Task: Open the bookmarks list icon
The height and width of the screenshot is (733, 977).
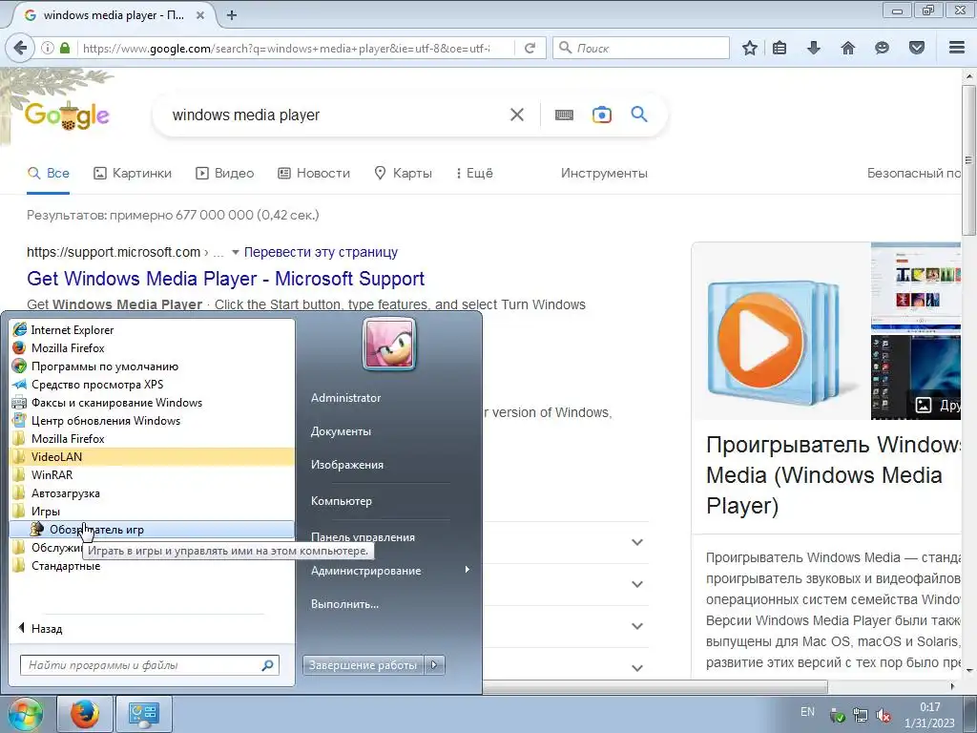Action: [779, 48]
